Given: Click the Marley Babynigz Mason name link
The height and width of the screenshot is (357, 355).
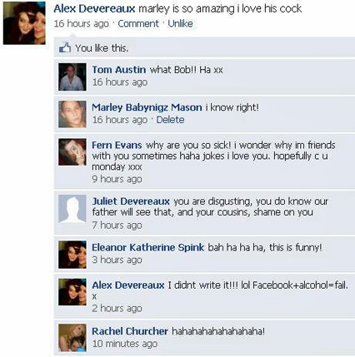Looking at the screenshot, I should tap(147, 107).
